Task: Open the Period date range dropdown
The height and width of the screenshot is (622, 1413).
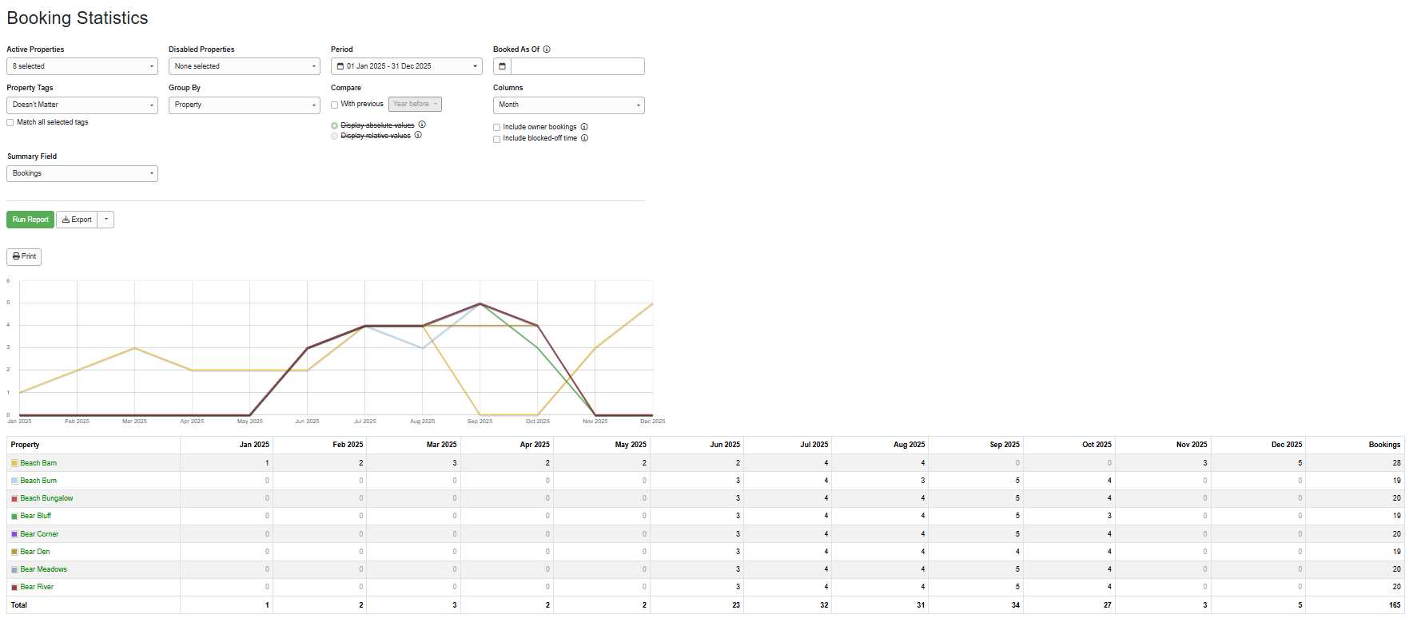Action: tap(407, 66)
